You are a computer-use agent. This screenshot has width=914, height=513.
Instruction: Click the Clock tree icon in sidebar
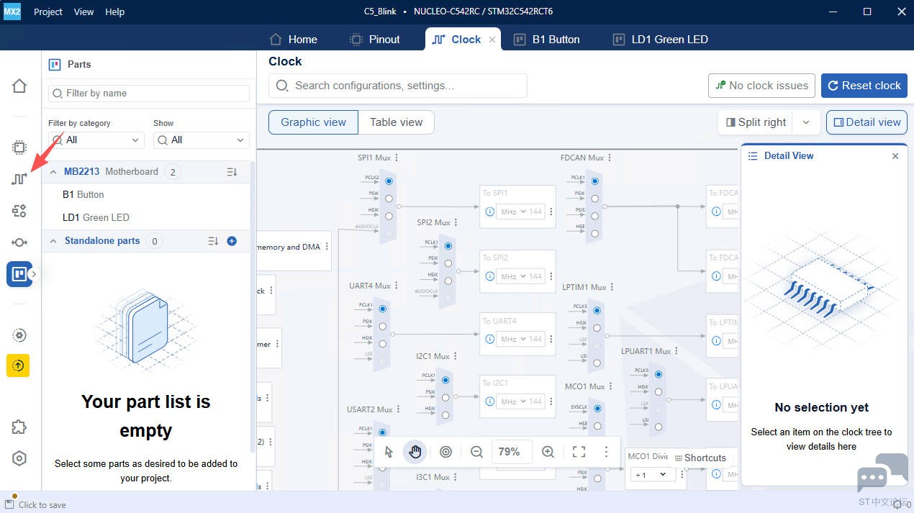[x=19, y=179]
